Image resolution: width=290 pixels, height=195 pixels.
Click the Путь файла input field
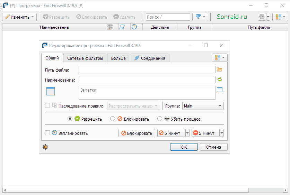pyautogui.click(x=147, y=69)
